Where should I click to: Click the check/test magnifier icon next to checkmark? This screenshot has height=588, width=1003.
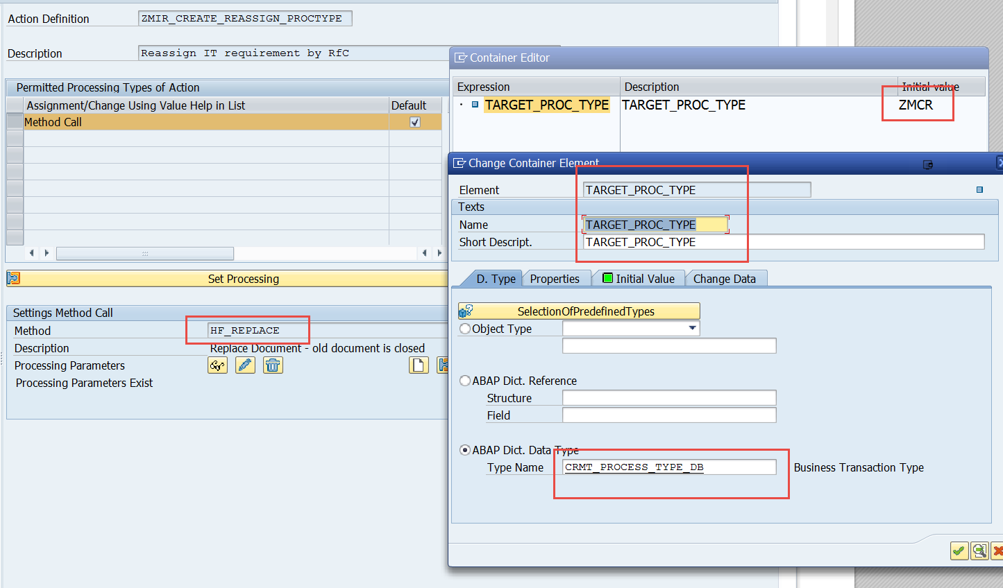point(979,551)
